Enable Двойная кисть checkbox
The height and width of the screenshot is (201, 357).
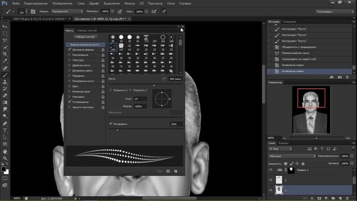click(x=69, y=65)
